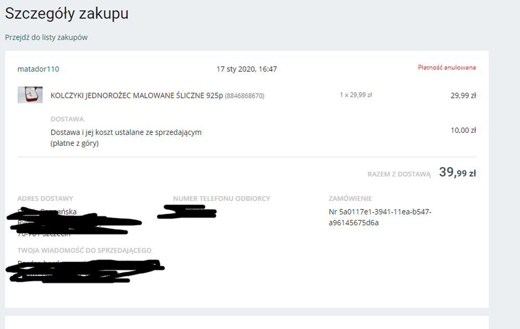The image size is (520, 329).
Task: Click the 'TWOJA WIADOMOŚĆ DO SPRZEDAJĄCEGO' heading
Action: point(84,250)
